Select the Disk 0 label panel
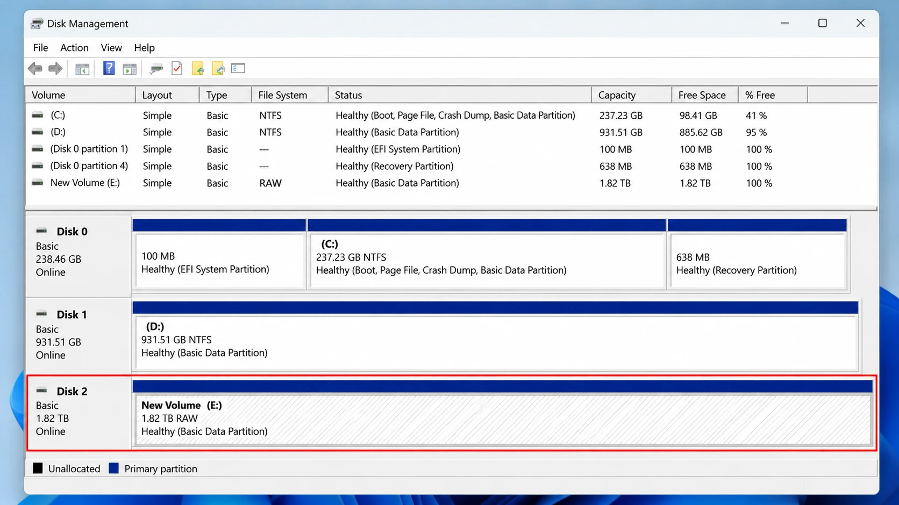The height and width of the screenshot is (505, 899). [x=79, y=256]
